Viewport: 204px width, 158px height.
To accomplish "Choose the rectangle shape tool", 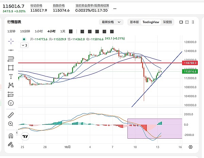I will (x=11, y=68).
